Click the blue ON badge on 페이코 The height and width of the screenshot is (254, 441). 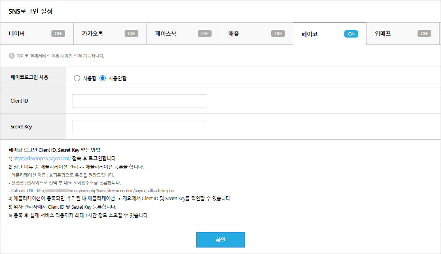point(351,34)
